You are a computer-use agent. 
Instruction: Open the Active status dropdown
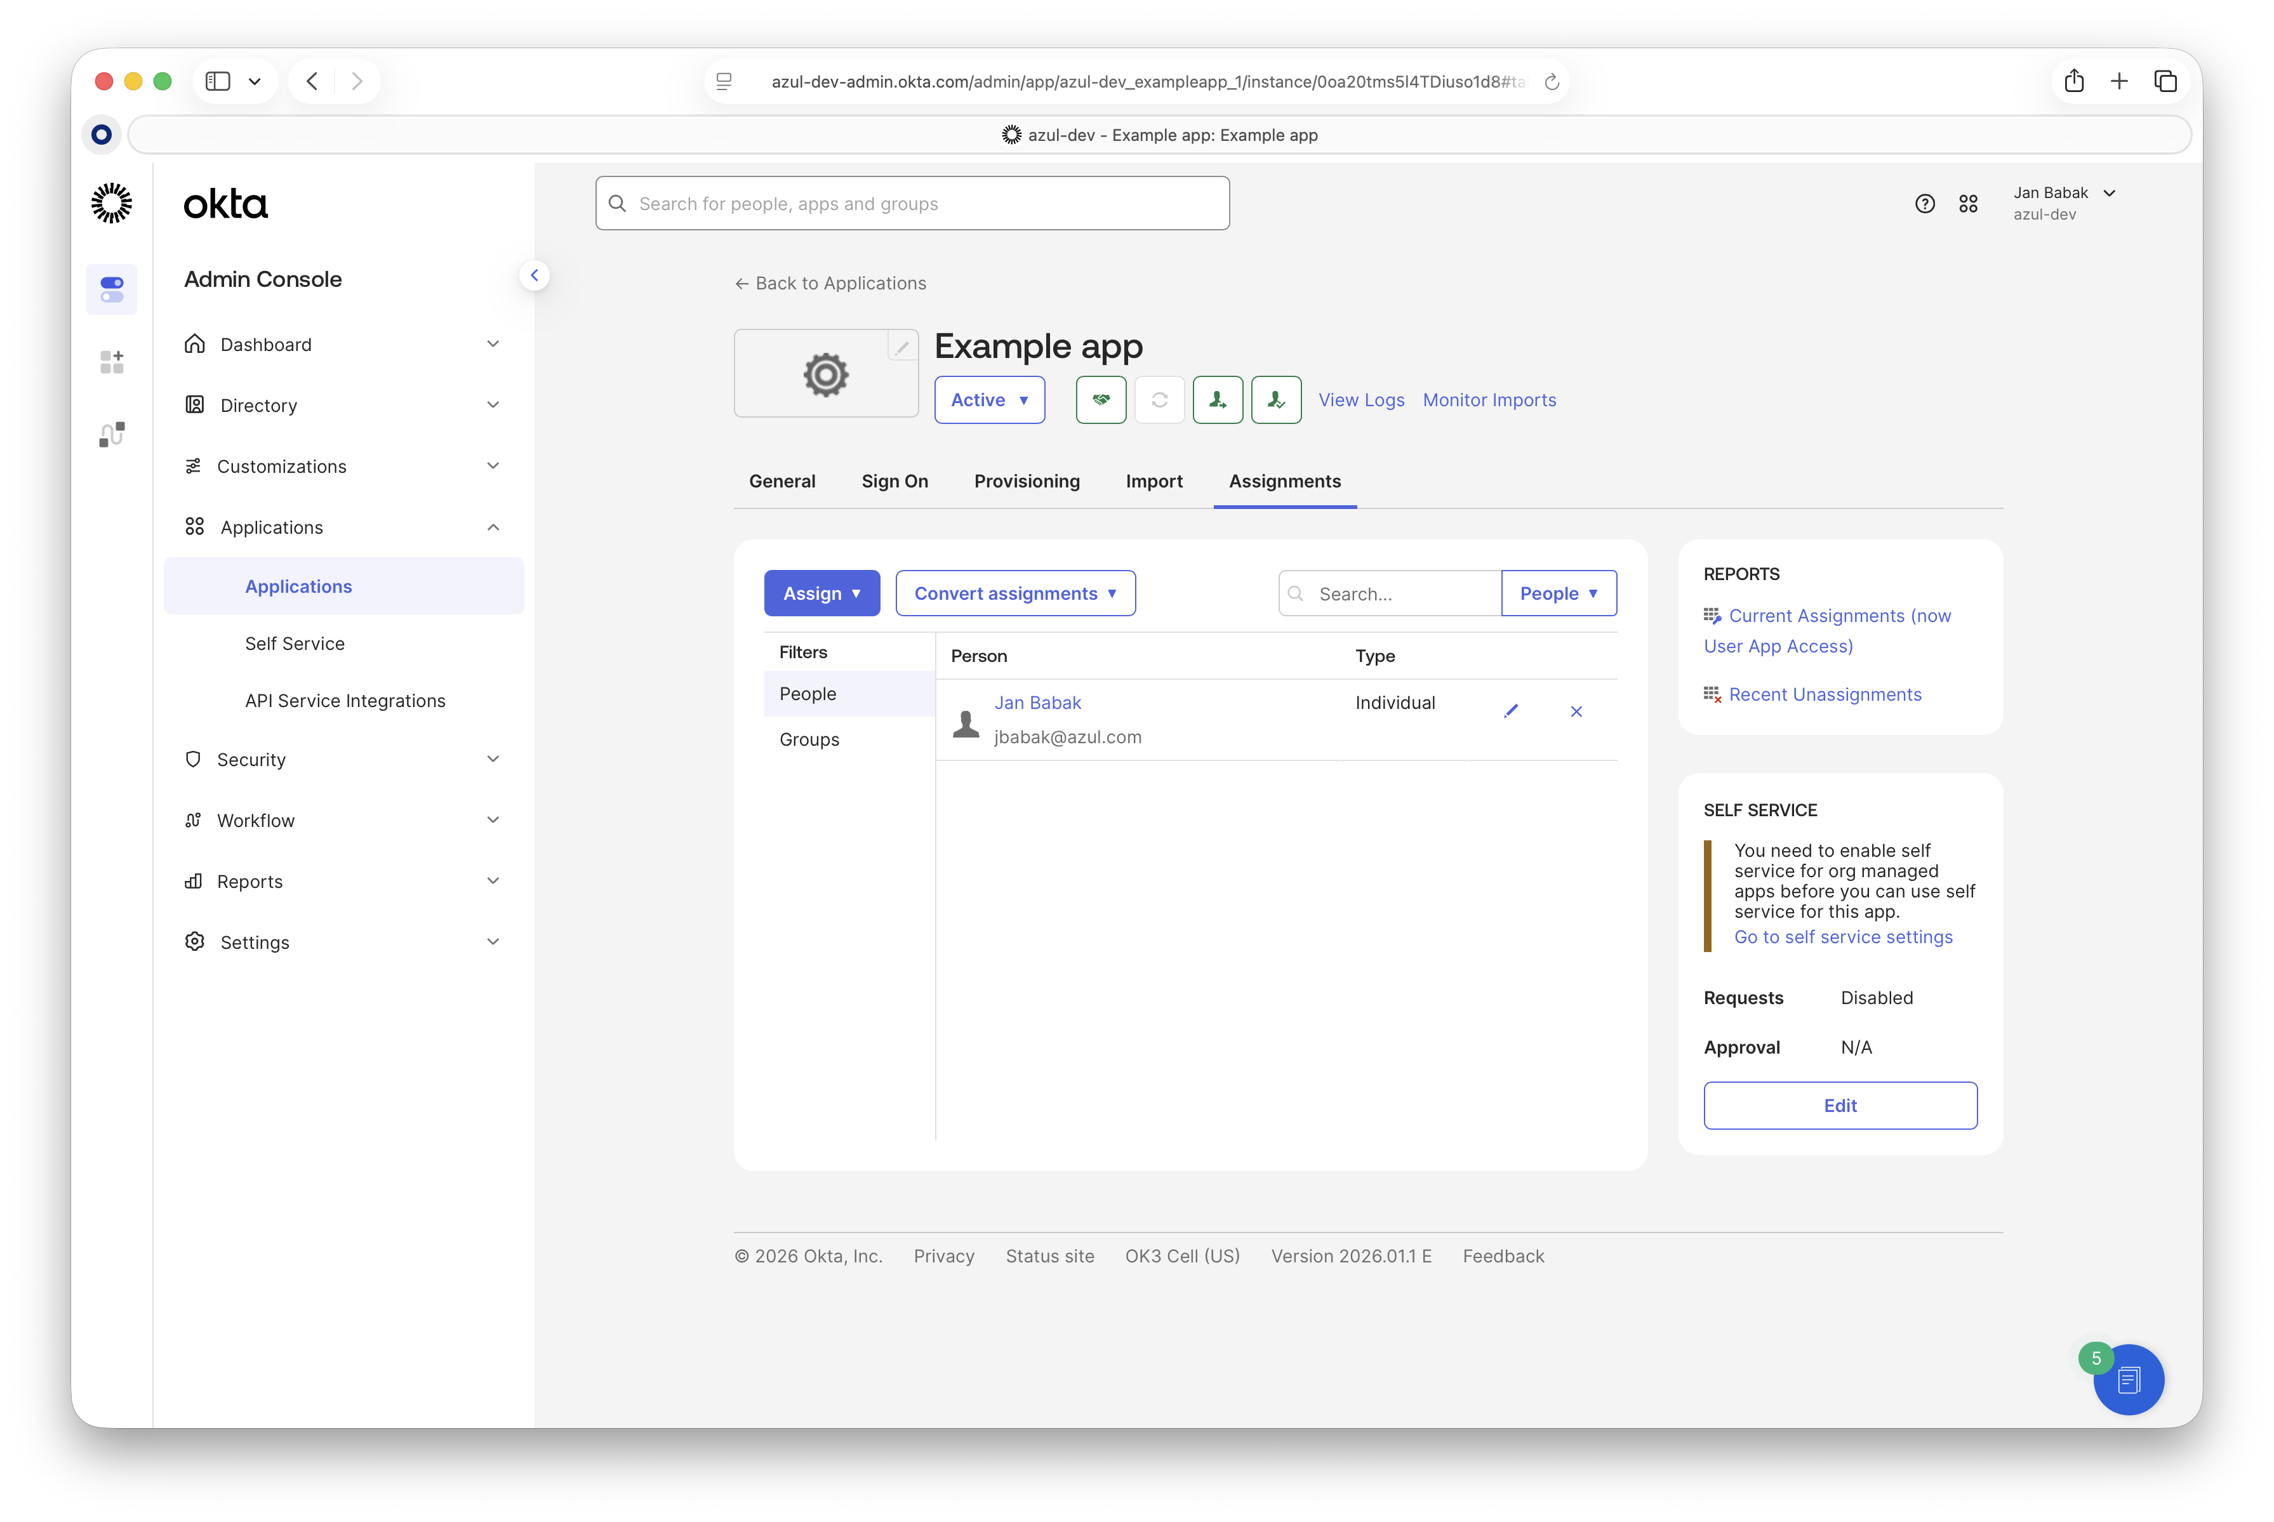click(x=988, y=400)
